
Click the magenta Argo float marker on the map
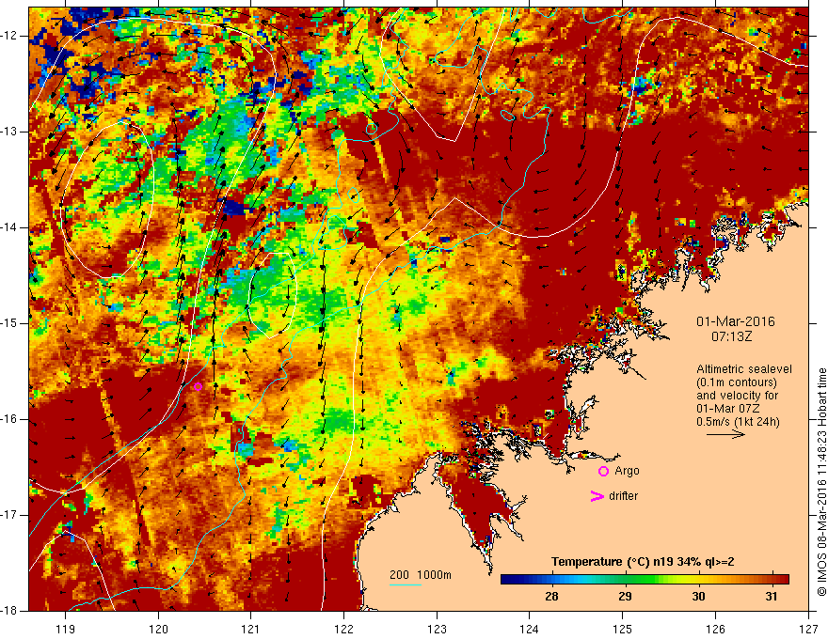pos(198,386)
